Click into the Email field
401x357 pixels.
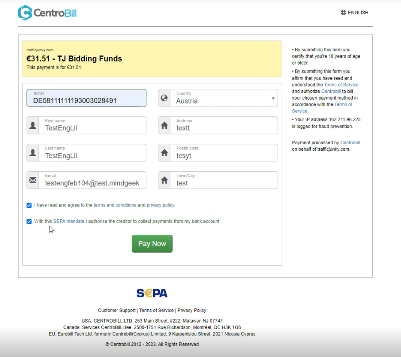(92, 180)
